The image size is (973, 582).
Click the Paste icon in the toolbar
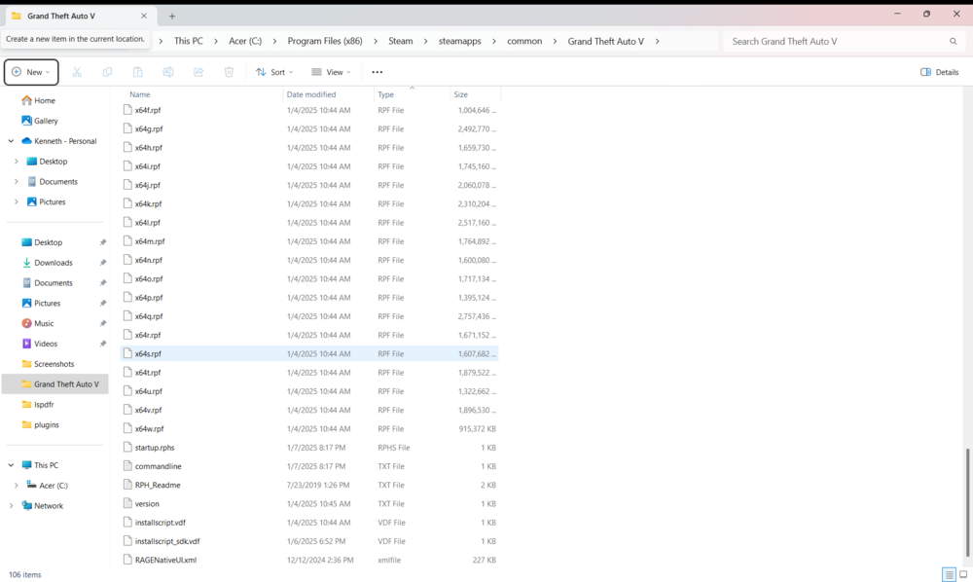pos(138,71)
